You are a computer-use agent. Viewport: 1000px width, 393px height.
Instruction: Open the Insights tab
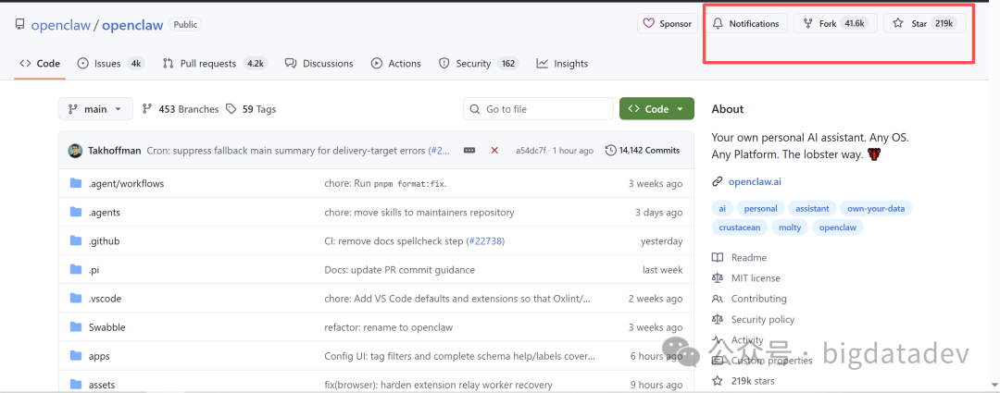pos(563,64)
